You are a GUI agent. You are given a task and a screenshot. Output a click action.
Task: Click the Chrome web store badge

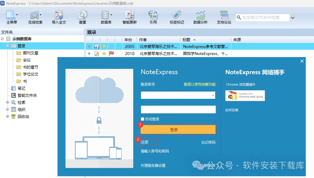245,96
